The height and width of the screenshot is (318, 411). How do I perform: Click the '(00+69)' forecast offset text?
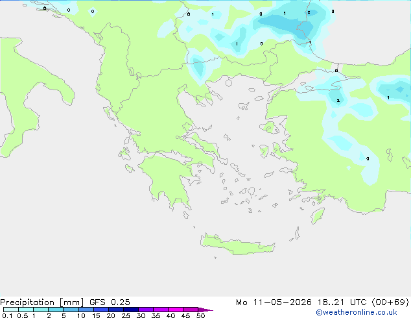390,302
